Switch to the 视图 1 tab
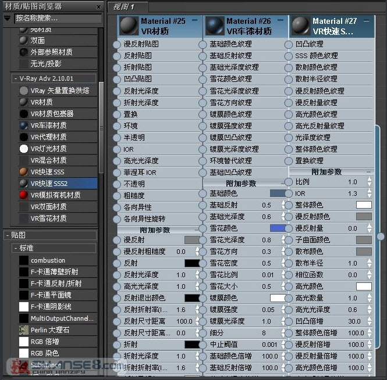Image resolution: width=387 pixels, height=380 pixels. click(123, 6)
